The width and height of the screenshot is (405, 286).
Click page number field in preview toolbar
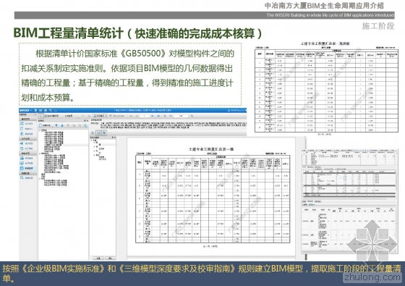(x=145, y=116)
